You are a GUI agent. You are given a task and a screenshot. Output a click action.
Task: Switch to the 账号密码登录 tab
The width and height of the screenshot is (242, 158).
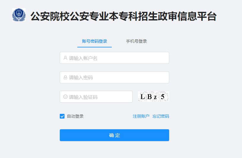click(95, 41)
